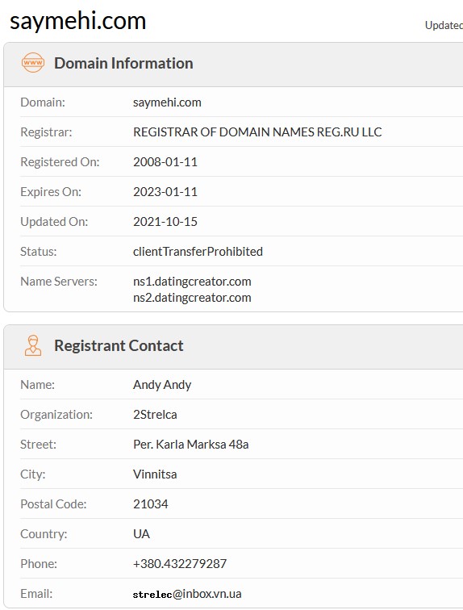Click the Postal Code: label
The width and height of the screenshot is (463, 610).
(x=53, y=504)
